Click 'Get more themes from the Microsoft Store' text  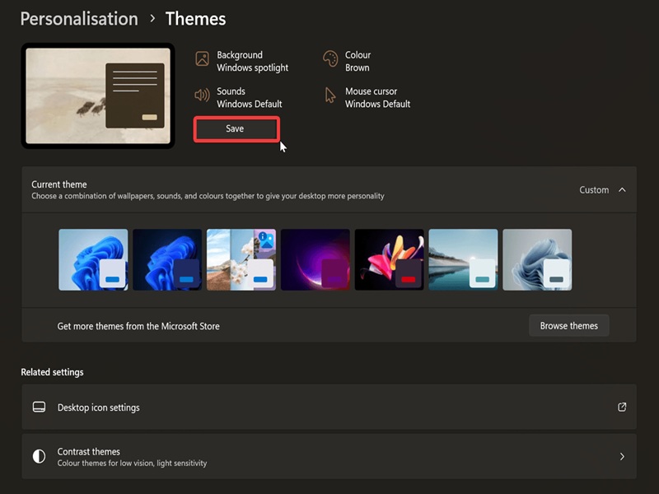click(x=138, y=326)
